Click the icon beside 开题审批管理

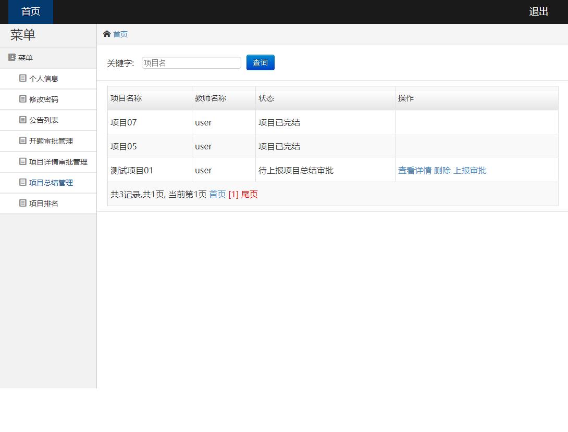tap(22, 141)
